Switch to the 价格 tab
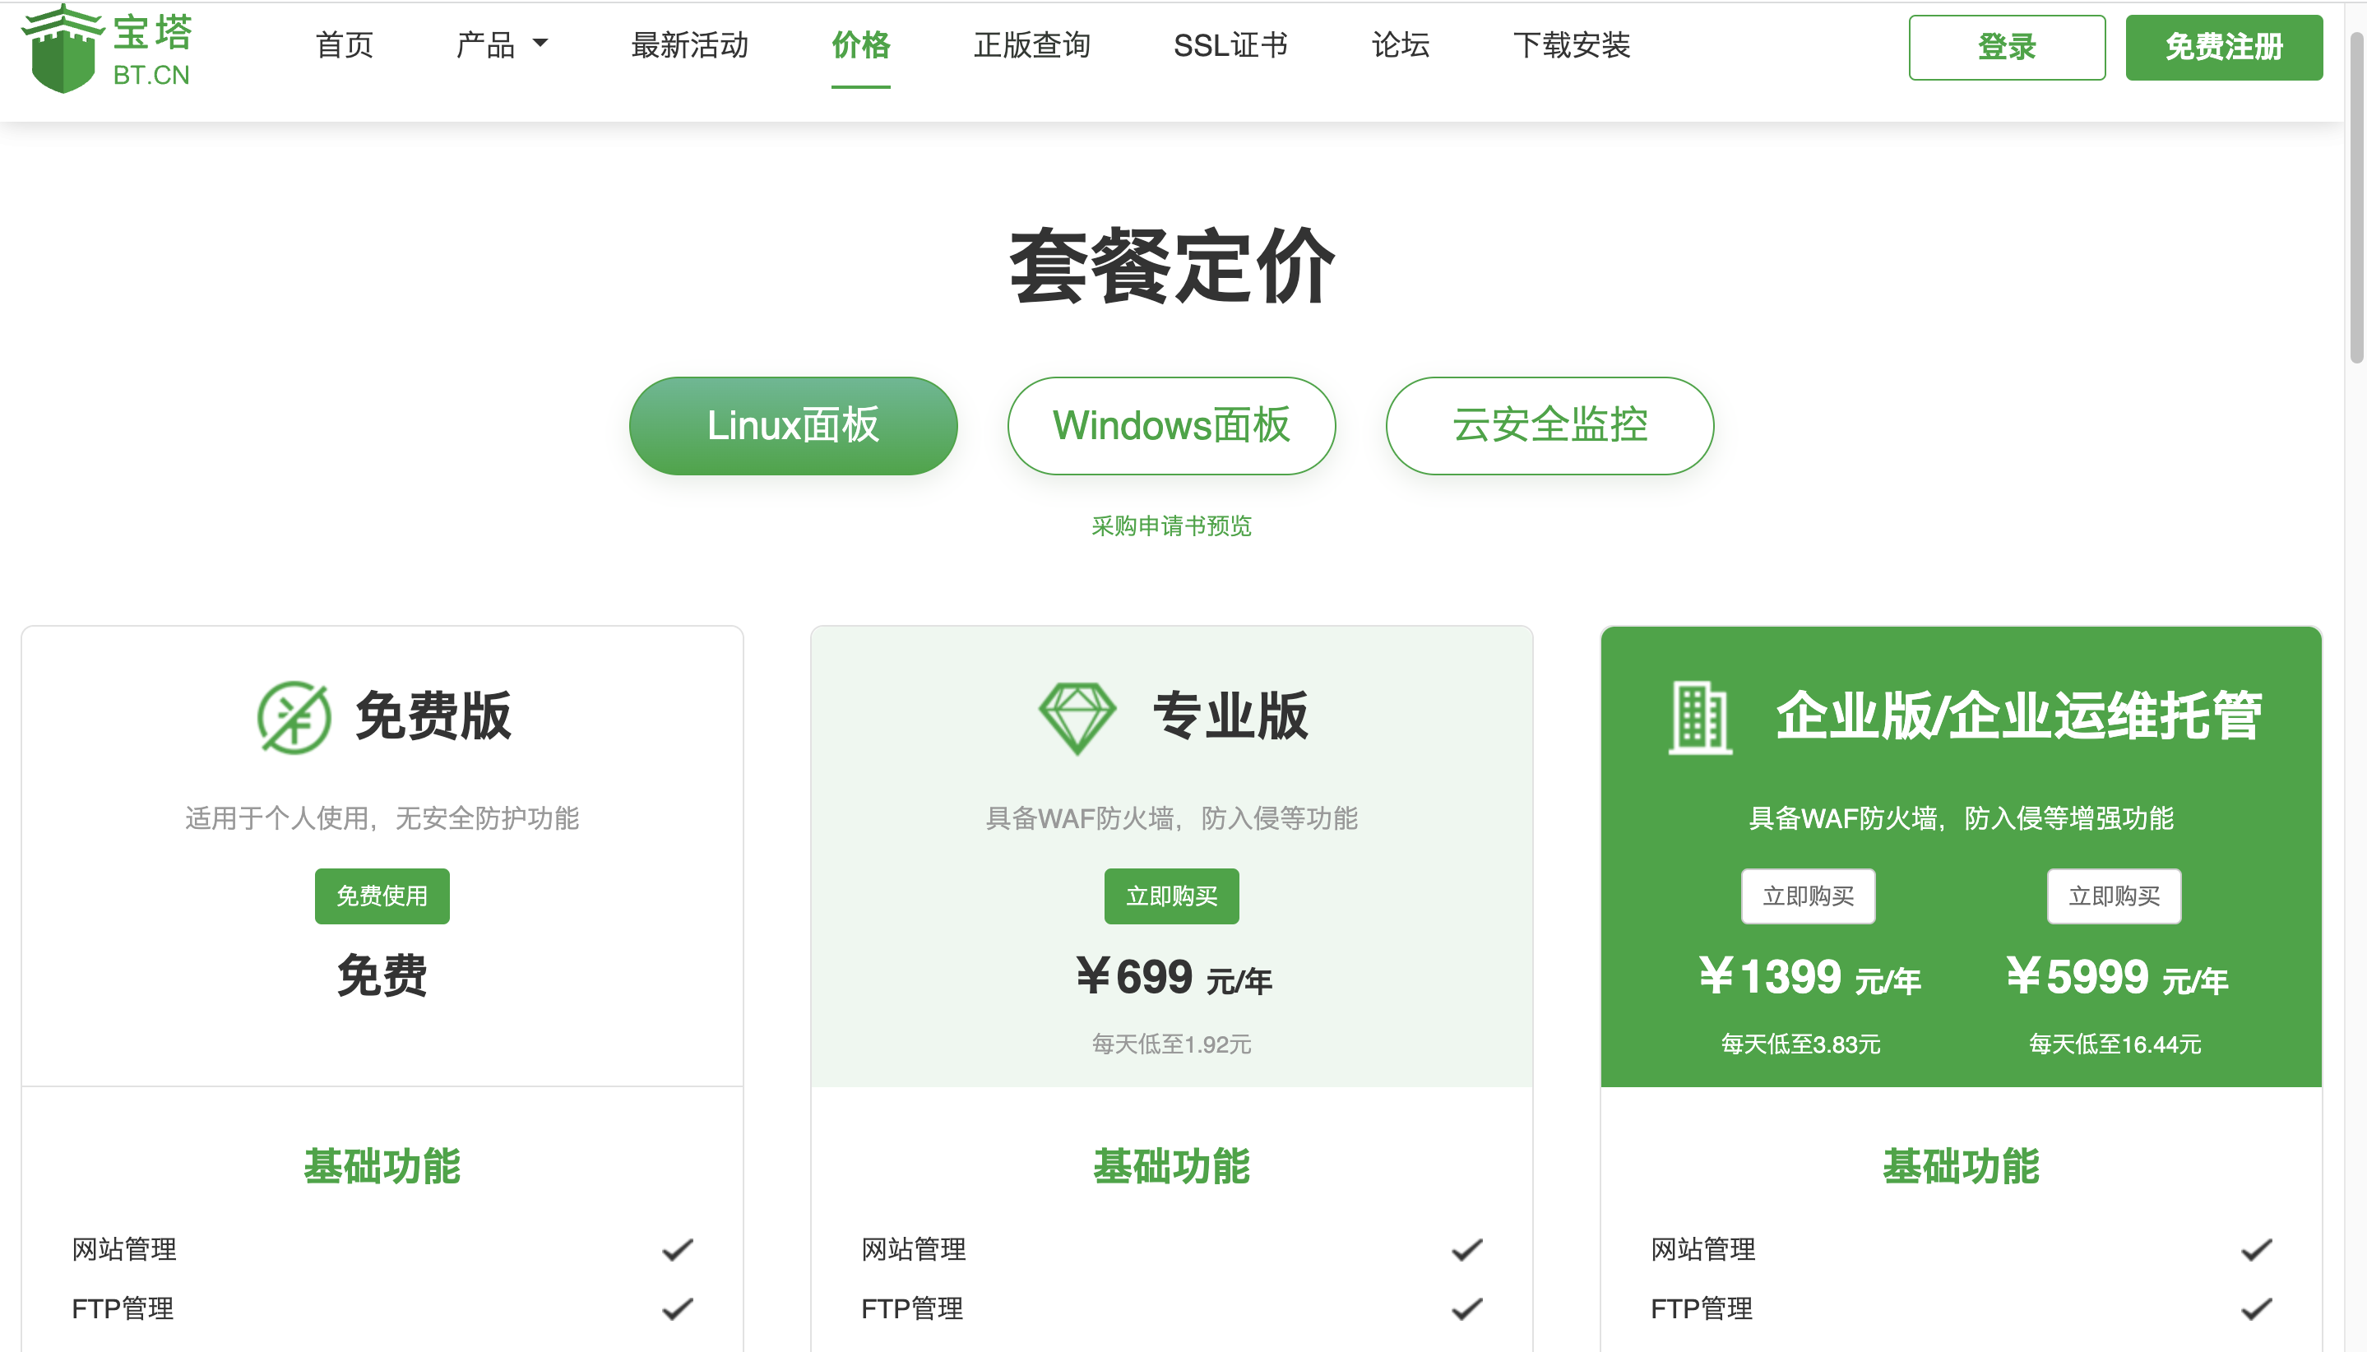This screenshot has height=1352, width=2367. (860, 45)
